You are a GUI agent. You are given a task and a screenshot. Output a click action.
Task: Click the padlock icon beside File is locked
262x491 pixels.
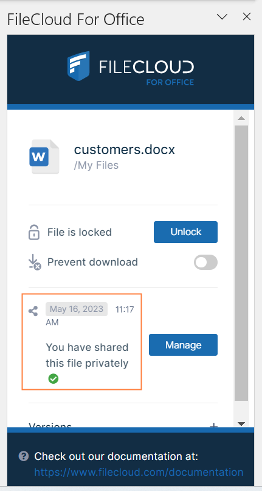click(x=34, y=232)
